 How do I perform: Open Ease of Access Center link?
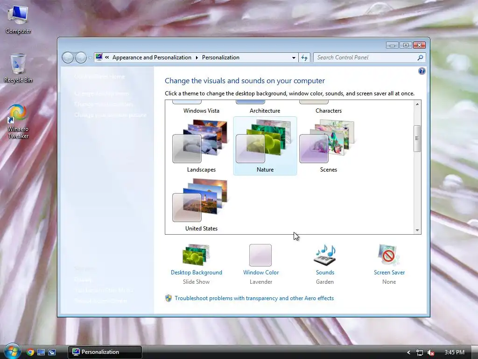101,301
